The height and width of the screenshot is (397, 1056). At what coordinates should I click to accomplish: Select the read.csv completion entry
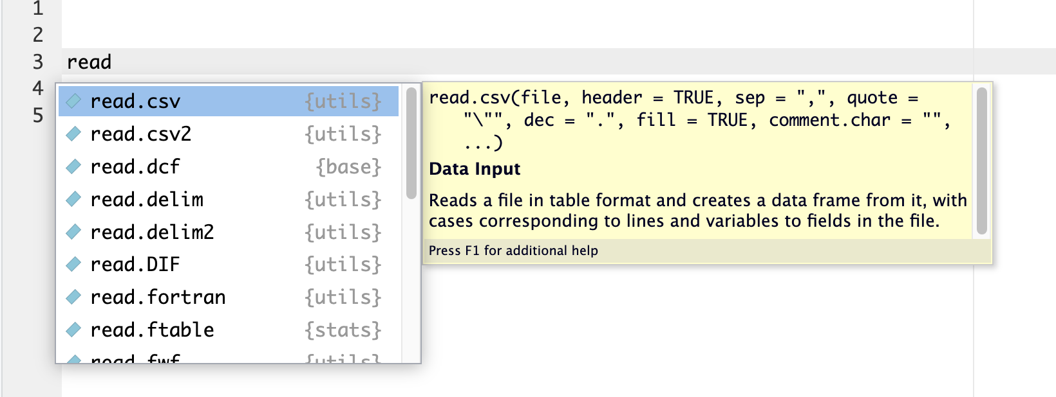pos(229,101)
